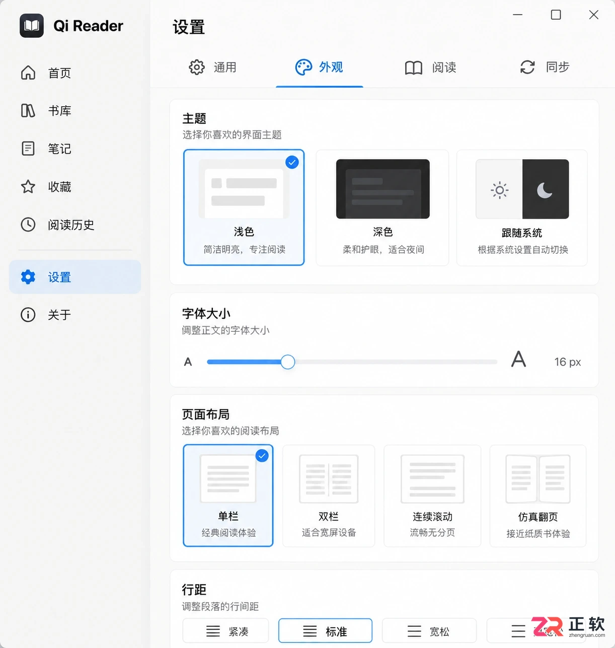Click the Qi Reader book logo icon
615x648 pixels.
click(32, 26)
